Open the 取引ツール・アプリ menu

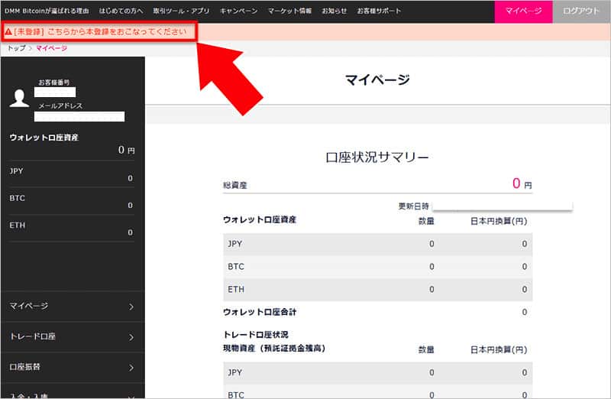click(181, 11)
